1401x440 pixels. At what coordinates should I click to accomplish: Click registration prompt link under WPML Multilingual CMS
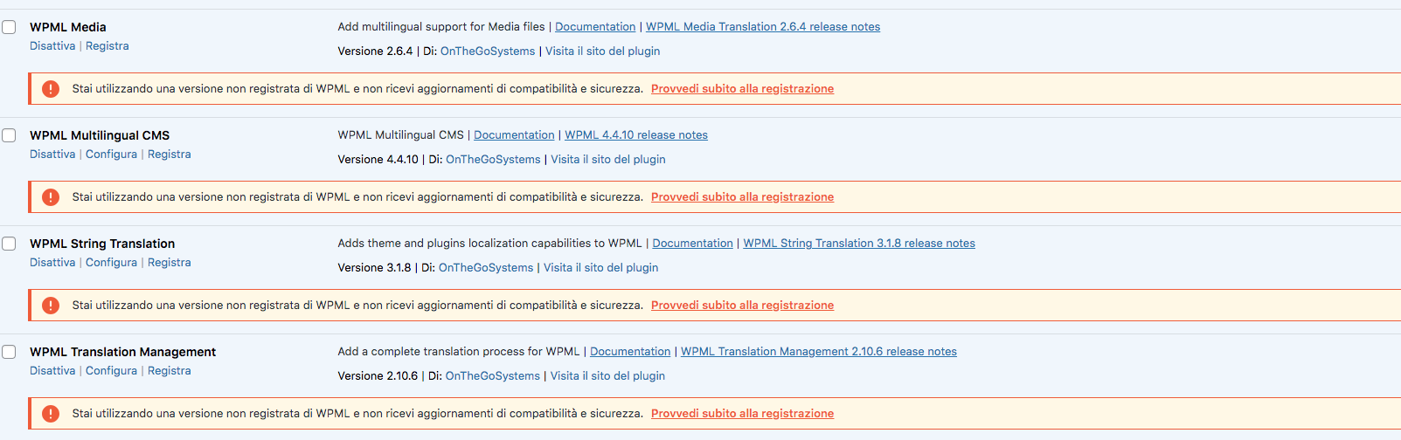tap(742, 197)
